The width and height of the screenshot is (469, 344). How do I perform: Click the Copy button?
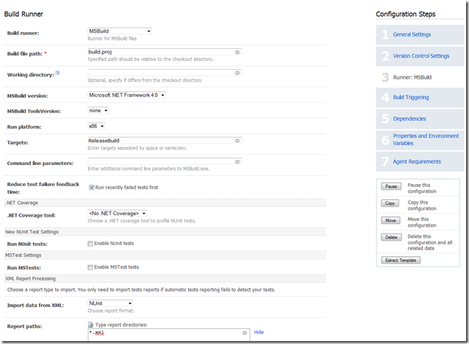(x=390, y=204)
